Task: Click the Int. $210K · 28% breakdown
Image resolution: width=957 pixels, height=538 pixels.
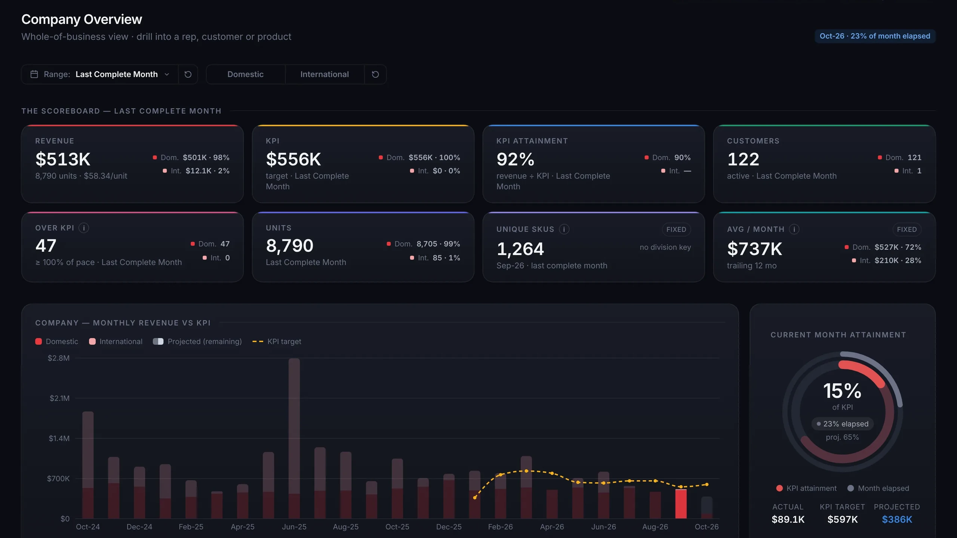Action: pyautogui.click(x=886, y=260)
